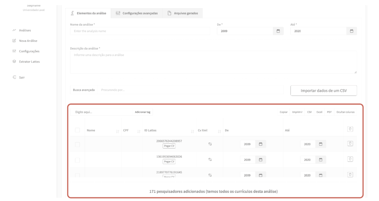This screenshot has height=201, width=379.
Task: Check the box for row 2066576344208957
Action: 77,144
